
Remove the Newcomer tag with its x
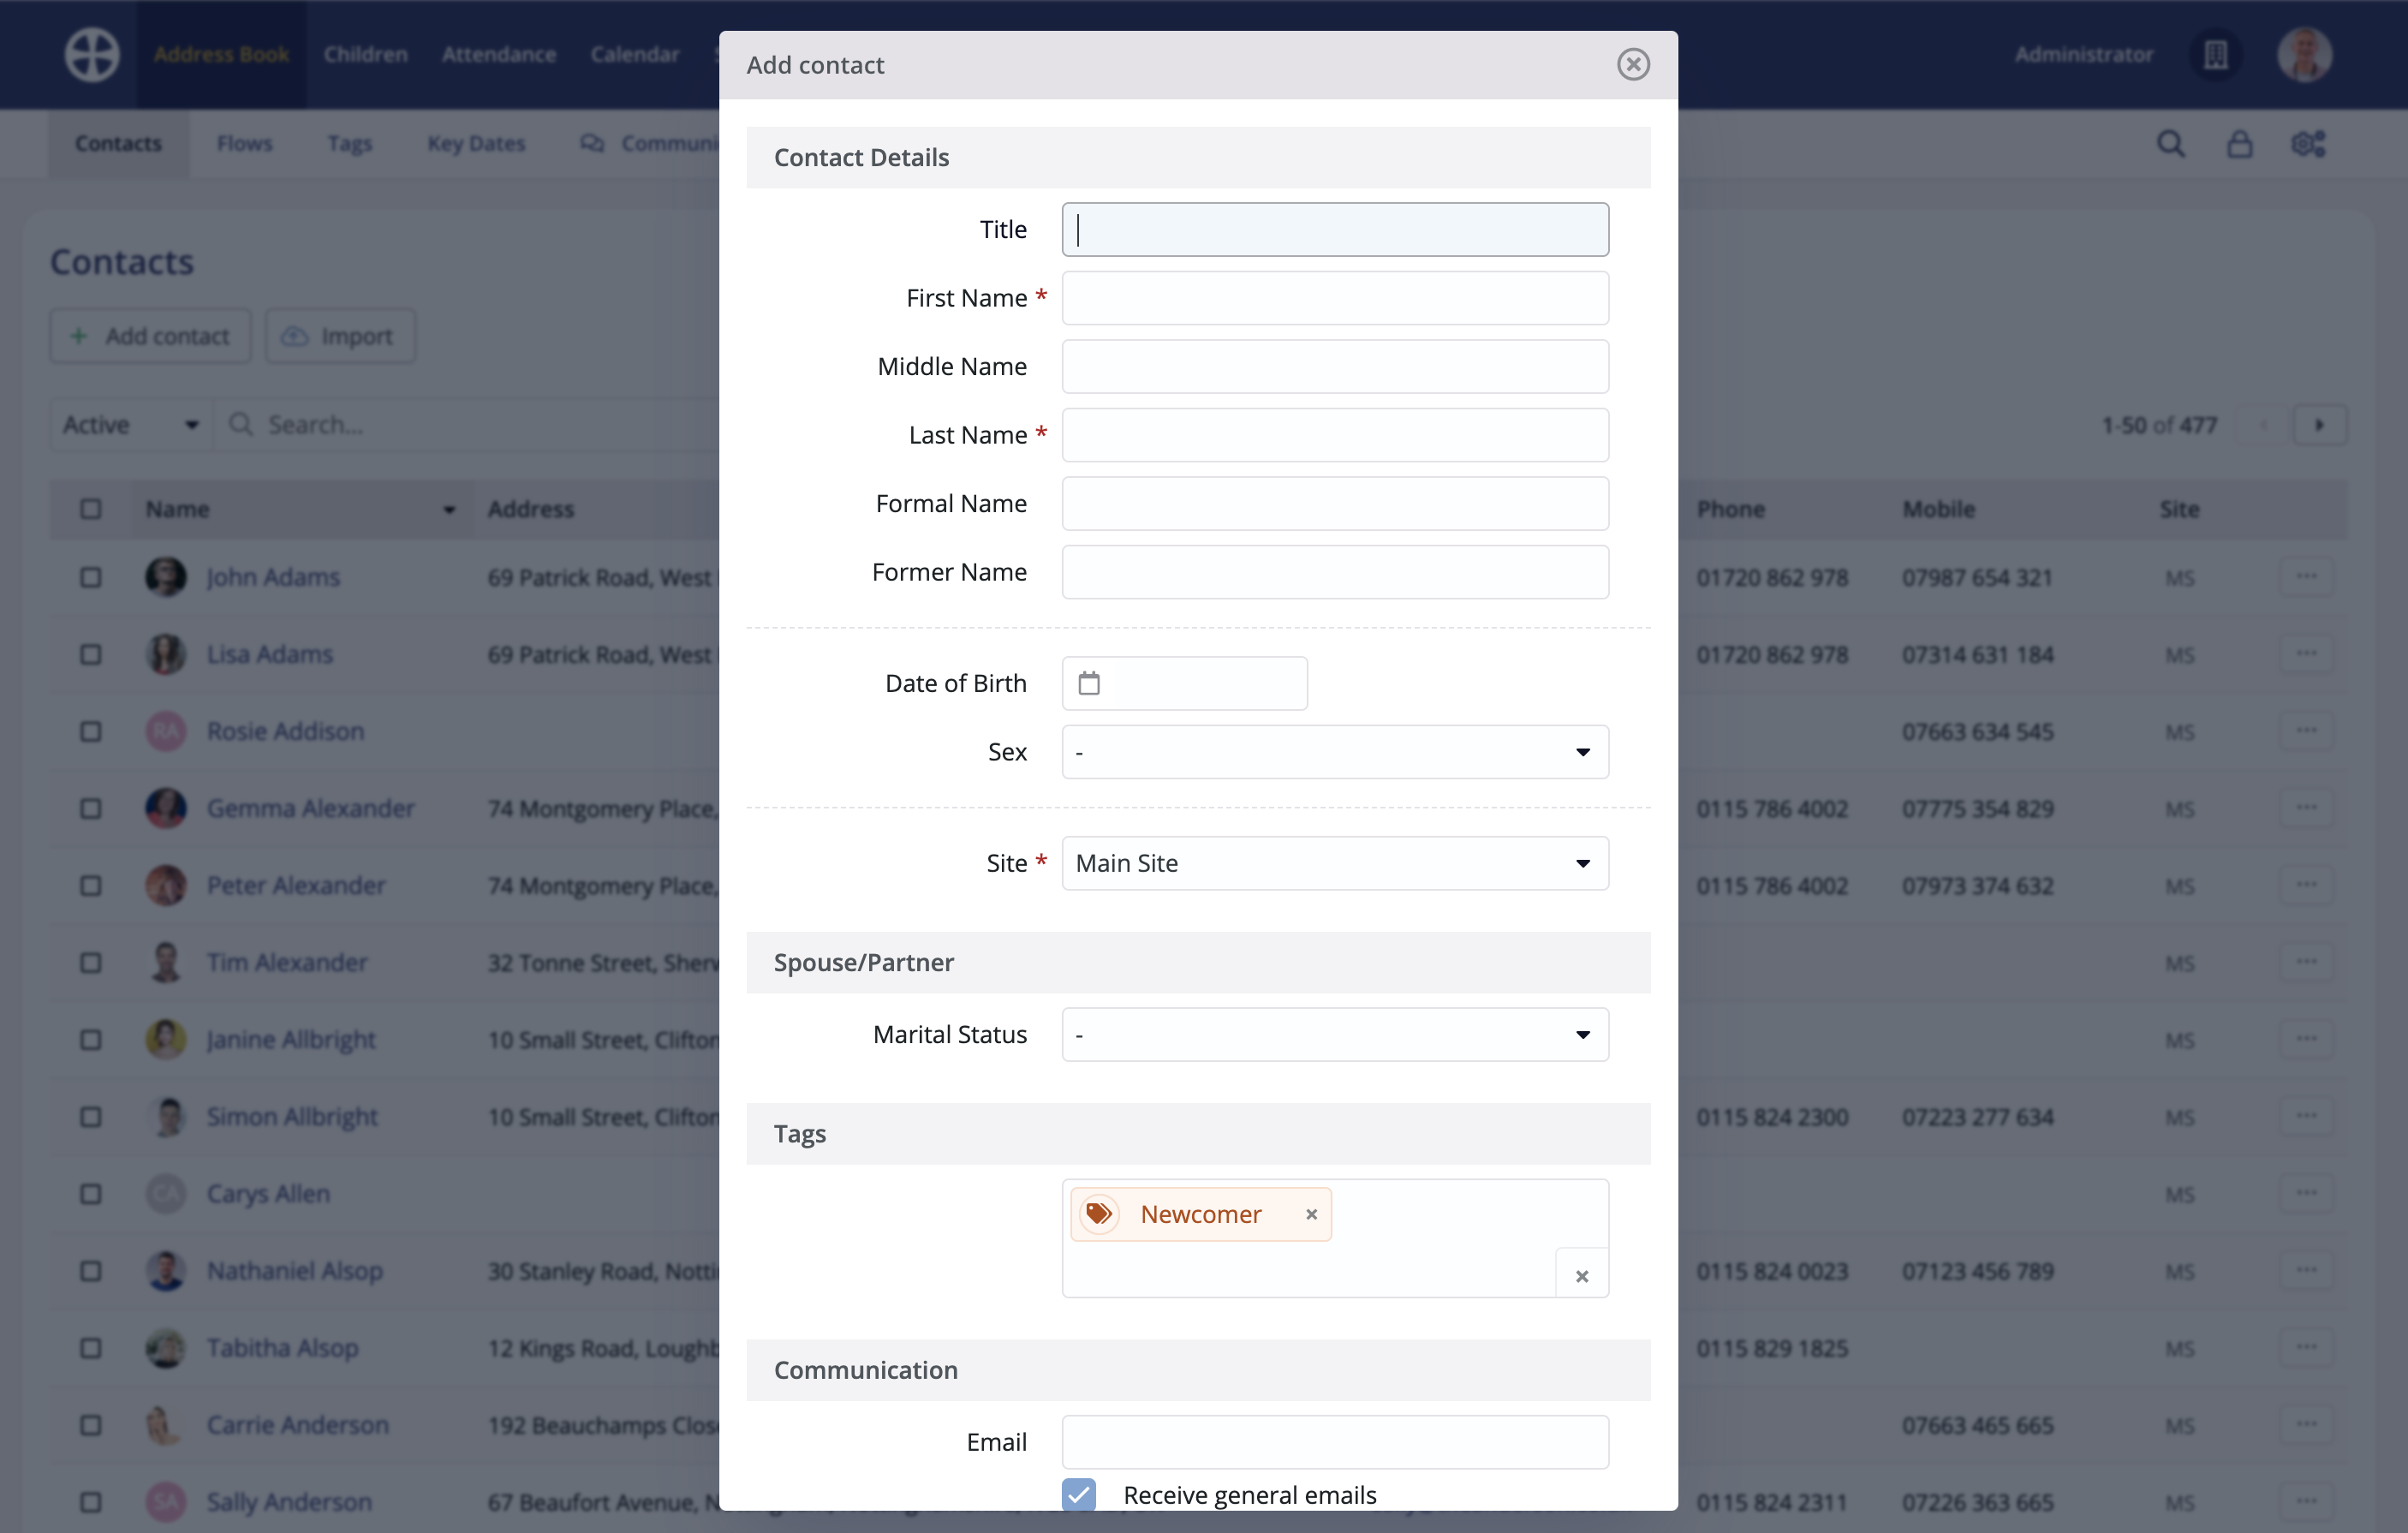tap(1311, 1214)
